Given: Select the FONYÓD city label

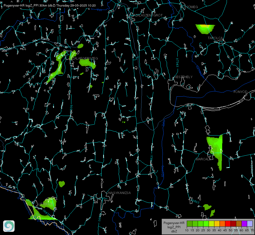Looking at the screenshot, I should [x=240, y=92].
